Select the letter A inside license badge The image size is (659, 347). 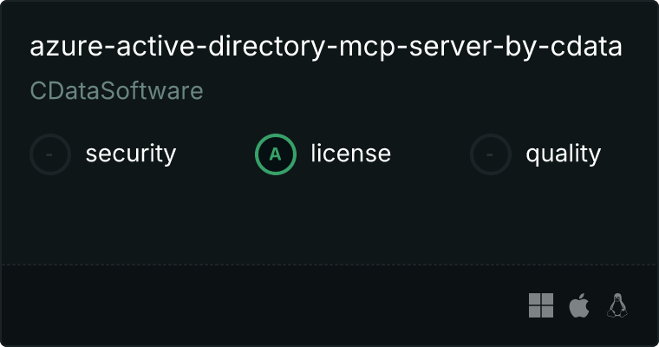pos(276,154)
